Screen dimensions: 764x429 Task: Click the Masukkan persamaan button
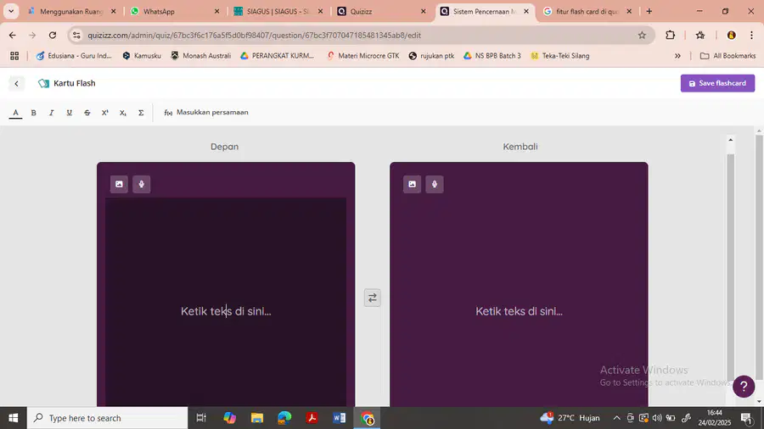pos(206,113)
